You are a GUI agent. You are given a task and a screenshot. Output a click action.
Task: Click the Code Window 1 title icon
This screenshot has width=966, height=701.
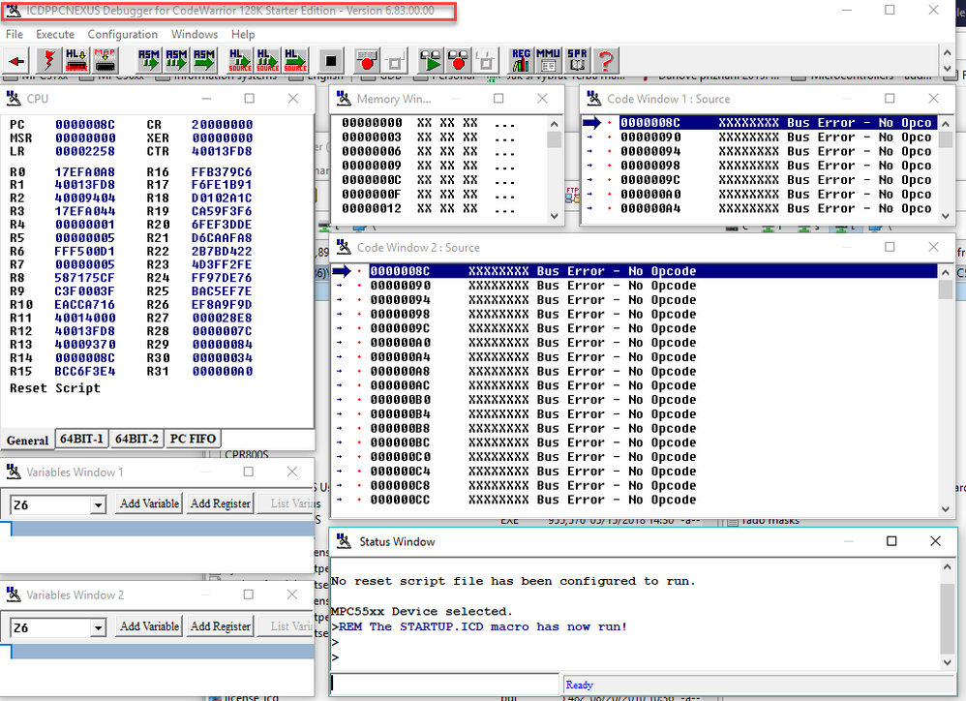click(x=594, y=99)
